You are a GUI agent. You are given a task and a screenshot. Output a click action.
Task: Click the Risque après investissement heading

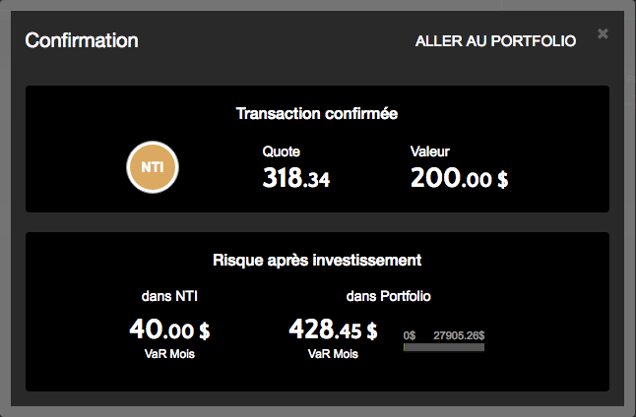317,261
